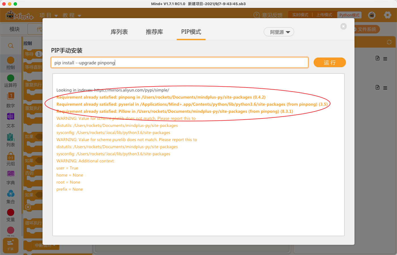Open the settings gear icon

(387, 15)
